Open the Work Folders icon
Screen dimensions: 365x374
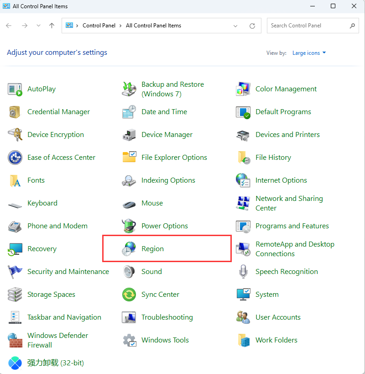(244, 340)
